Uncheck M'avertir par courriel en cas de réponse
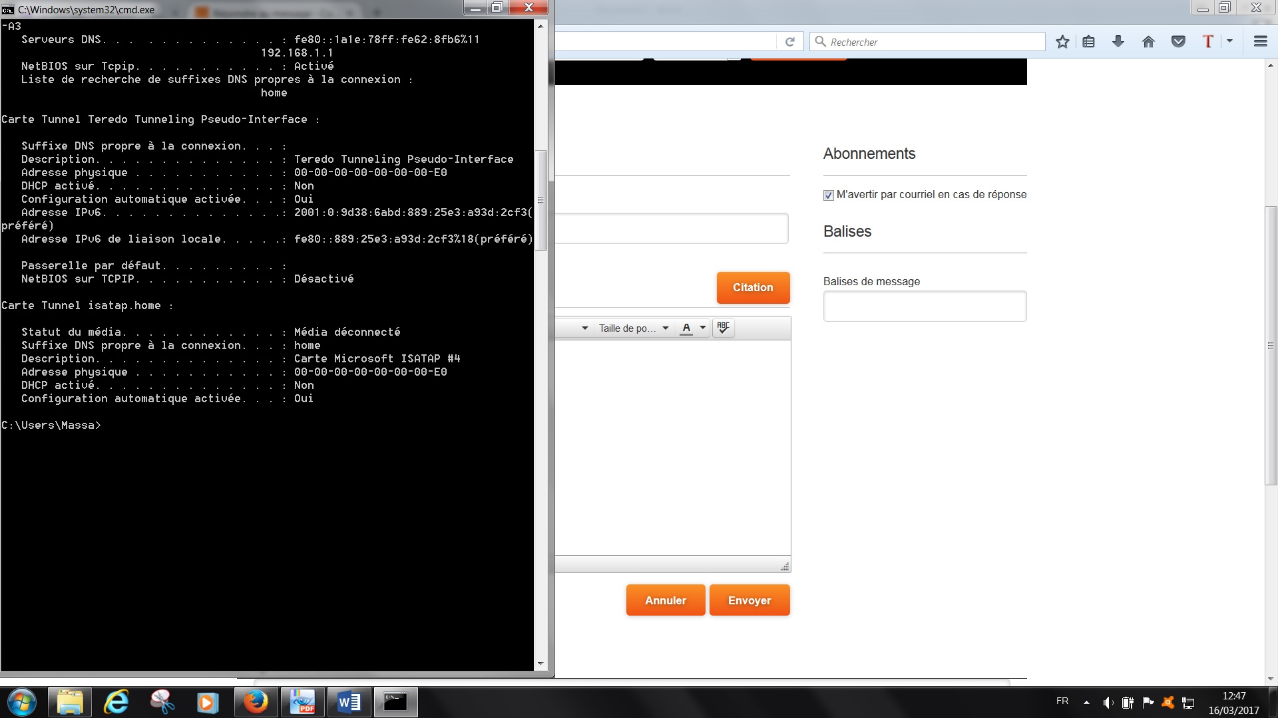 (829, 195)
